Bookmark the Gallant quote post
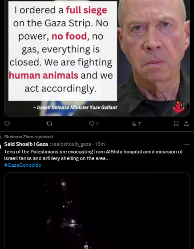 pyautogui.click(x=176, y=124)
